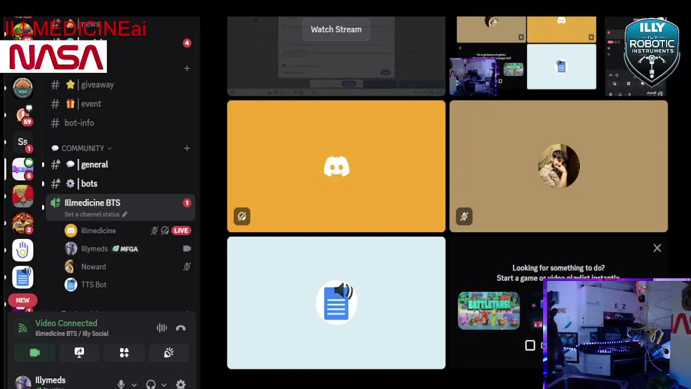The image size is (691, 389).
Task: Toggle noise suppression waveform icon
Action: point(161,328)
